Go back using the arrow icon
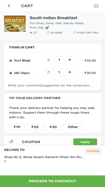 tap(9, 6)
